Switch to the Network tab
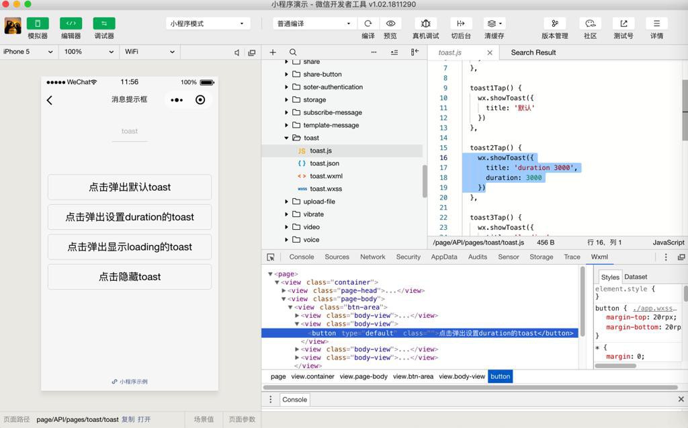Viewport: 688px width, 428px height. (372, 257)
